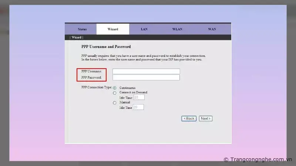Click into the PPP Password field
296x166 pixels.
[146, 77]
